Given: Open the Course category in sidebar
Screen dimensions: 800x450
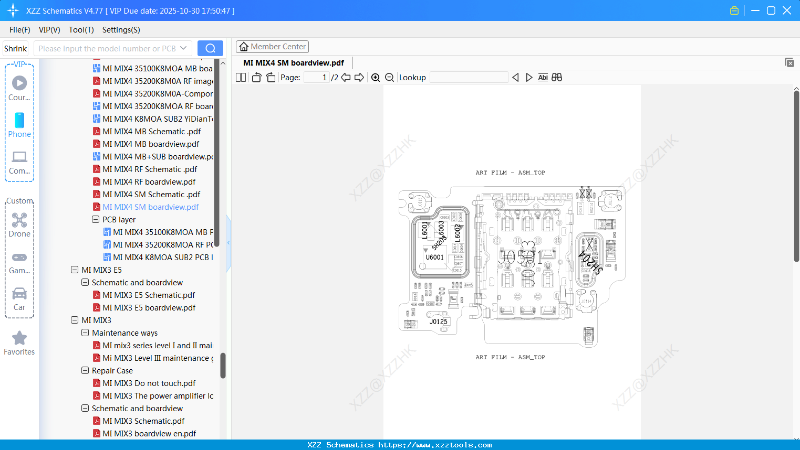Looking at the screenshot, I should click(19, 88).
